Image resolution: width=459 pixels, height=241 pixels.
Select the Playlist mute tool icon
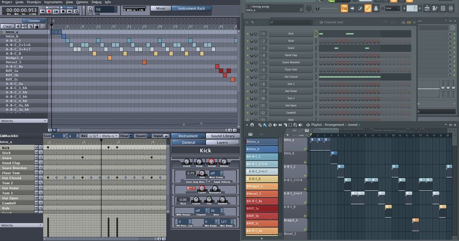[x=275, y=125]
